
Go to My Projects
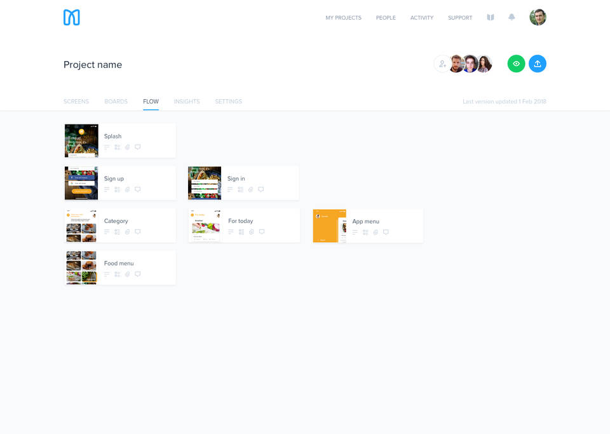(x=343, y=18)
